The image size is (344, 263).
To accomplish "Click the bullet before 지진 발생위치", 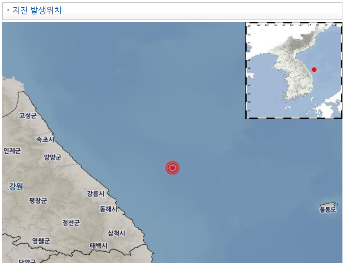I will click(x=8, y=10).
